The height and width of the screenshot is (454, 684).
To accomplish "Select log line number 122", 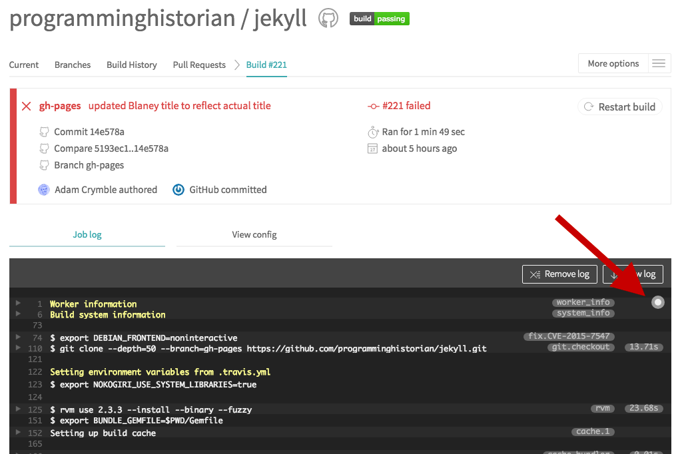I will (35, 371).
